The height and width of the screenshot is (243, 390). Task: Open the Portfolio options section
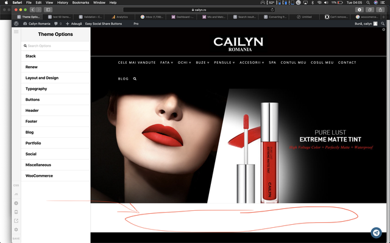click(x=55, y=143)
